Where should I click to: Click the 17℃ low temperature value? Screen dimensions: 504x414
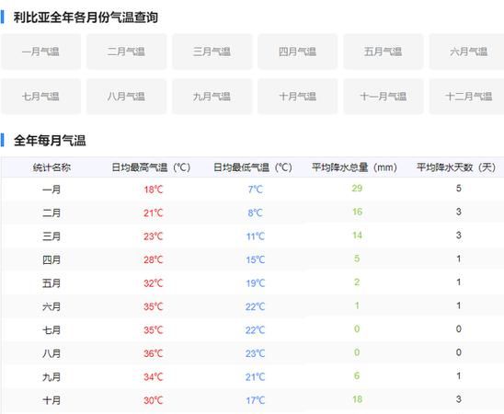pyautogui.click(x=255, y=400)
